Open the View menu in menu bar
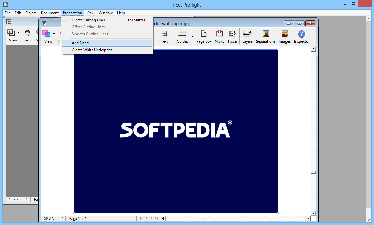 [90, 13]
